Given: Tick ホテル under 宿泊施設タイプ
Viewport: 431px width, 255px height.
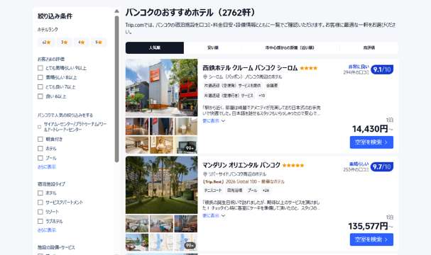Looking at the screenshot, I should click(40, 193).
